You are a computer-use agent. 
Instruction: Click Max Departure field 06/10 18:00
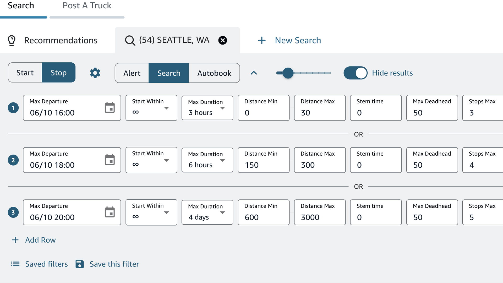click(x=72, y=160)
